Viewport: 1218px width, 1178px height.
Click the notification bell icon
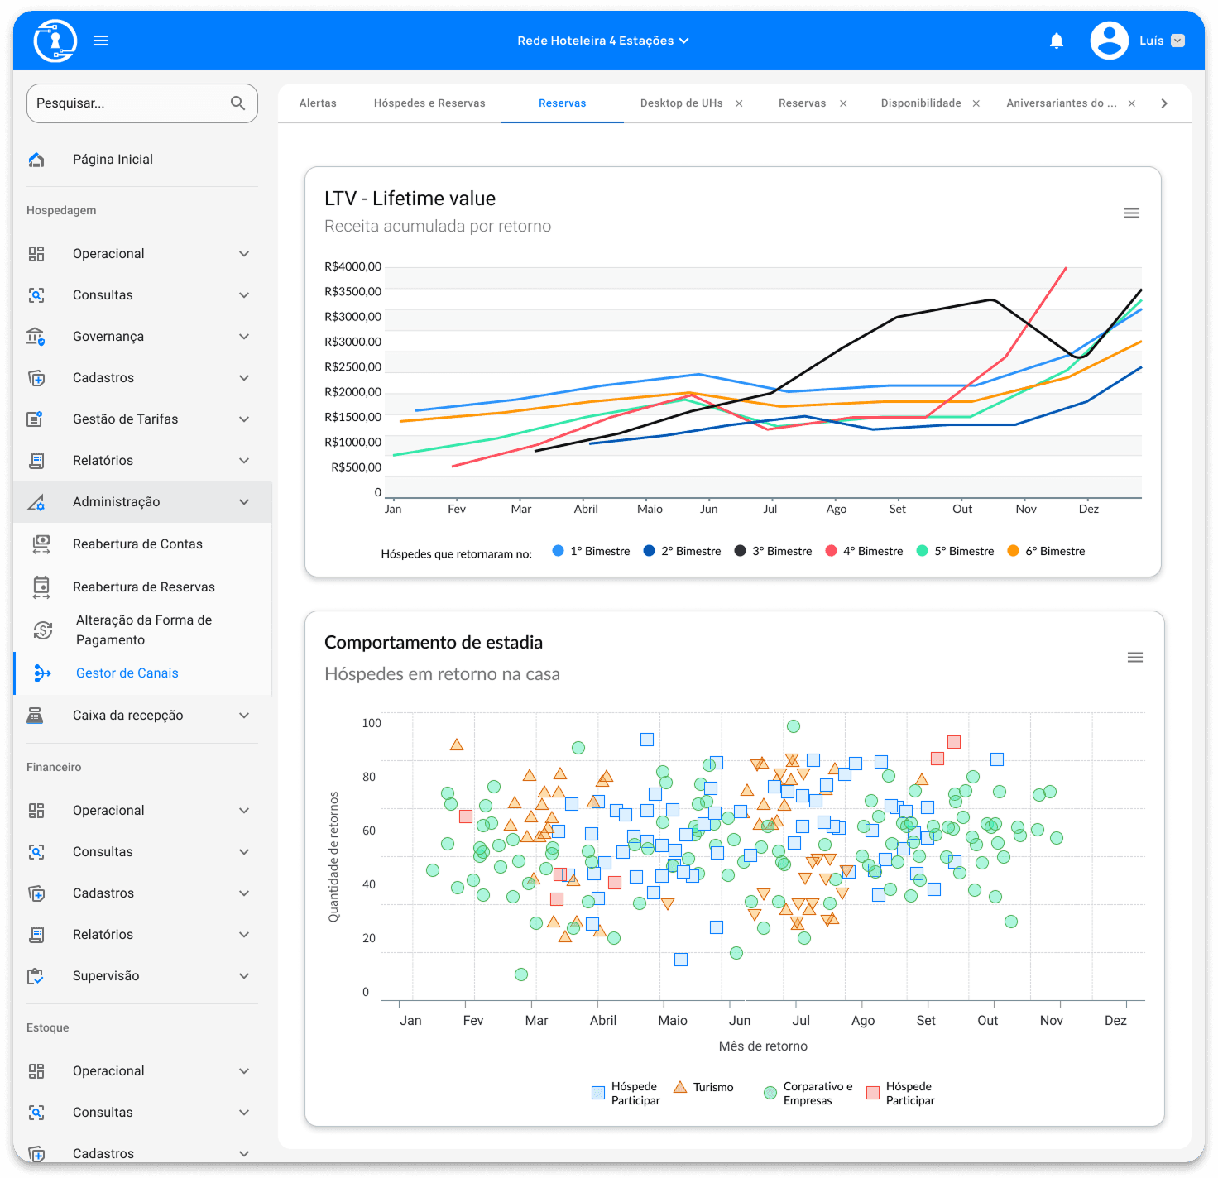tap(1056, 41)
